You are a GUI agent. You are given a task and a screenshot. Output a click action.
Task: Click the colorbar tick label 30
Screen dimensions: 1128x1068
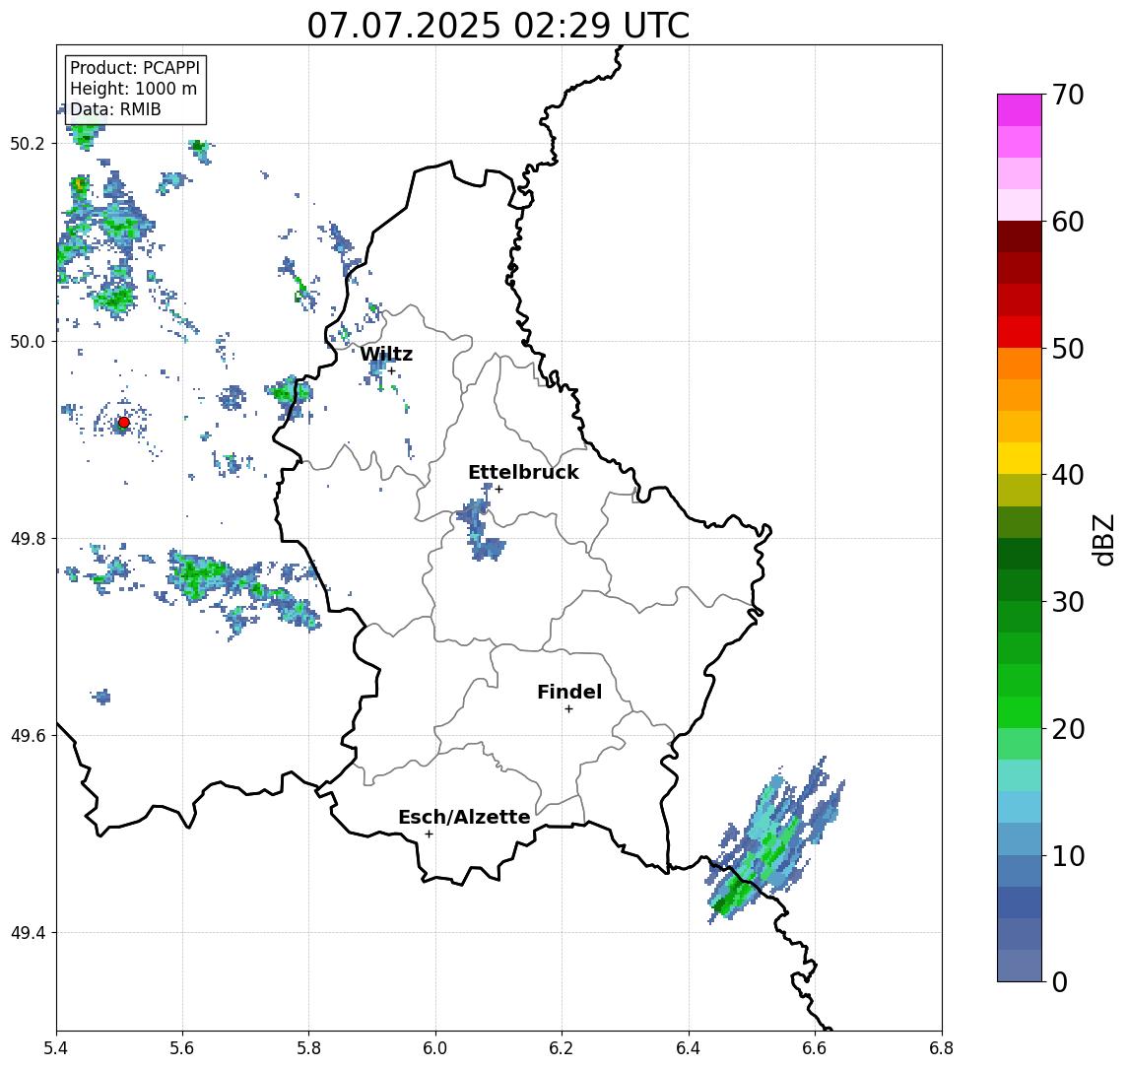point(1068,602)
